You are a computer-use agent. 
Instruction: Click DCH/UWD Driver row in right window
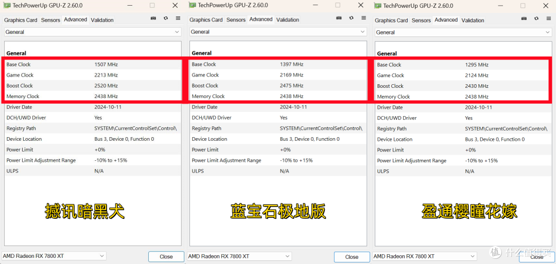[463, 118]
